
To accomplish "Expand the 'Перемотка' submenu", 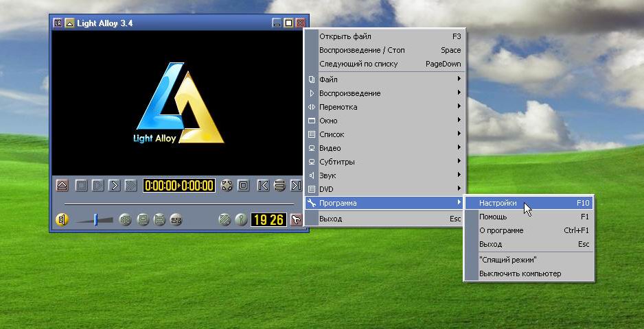I will click(x=384, y=107).
